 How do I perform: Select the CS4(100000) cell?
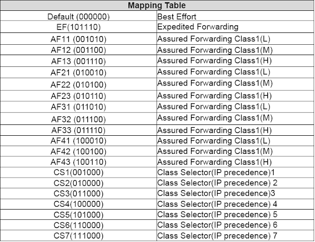point(79,204)
